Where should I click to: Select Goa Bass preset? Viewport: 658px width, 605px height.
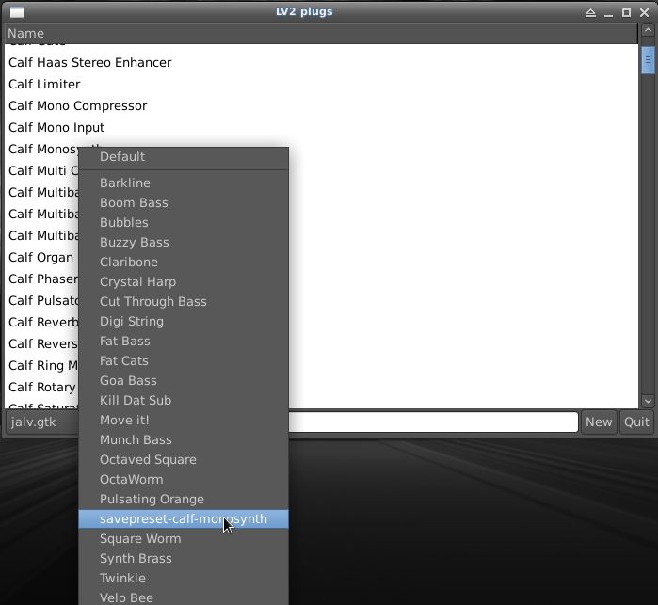[184, 380]
